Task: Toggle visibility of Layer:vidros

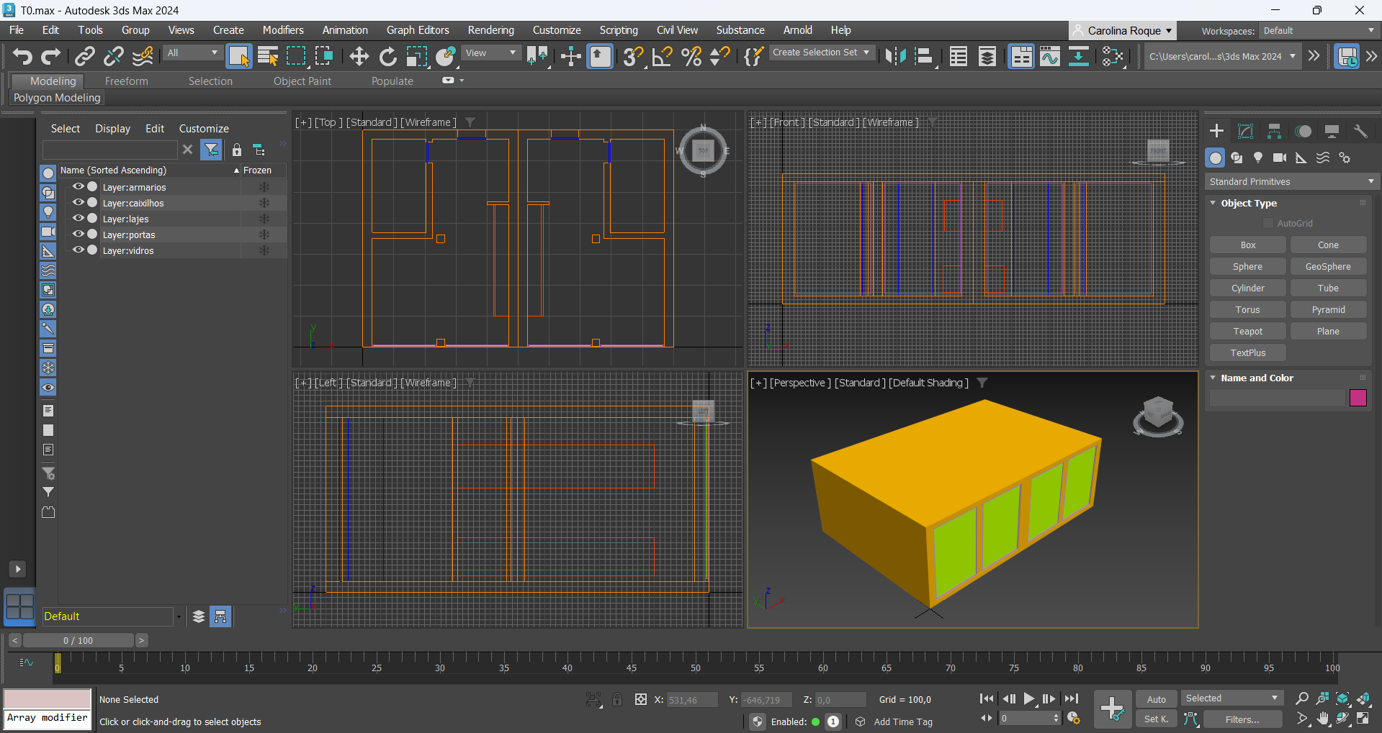Action: (78, 250)
